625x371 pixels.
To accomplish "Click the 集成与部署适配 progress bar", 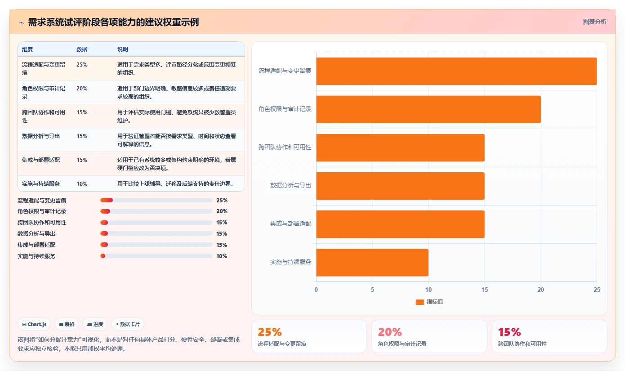I will (x=156, y=245).
